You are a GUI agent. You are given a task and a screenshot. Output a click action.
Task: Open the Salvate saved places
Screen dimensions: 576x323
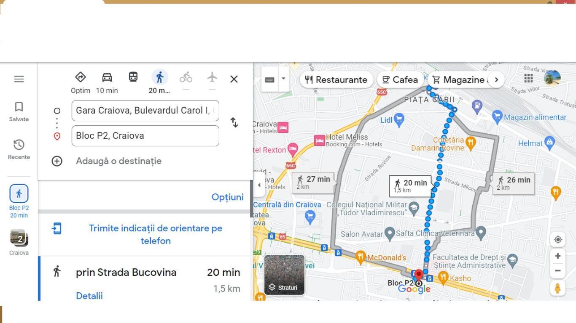(x=19, y=111)
